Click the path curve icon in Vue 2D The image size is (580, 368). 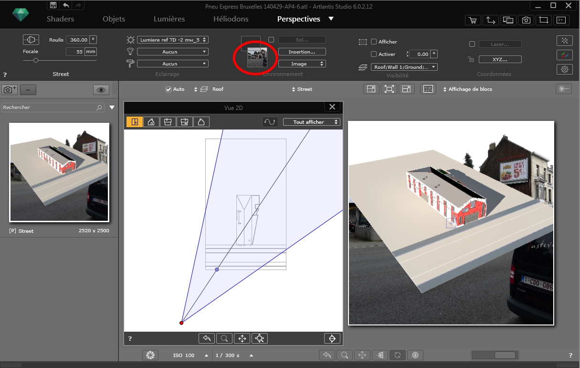[x=270, y=122]
